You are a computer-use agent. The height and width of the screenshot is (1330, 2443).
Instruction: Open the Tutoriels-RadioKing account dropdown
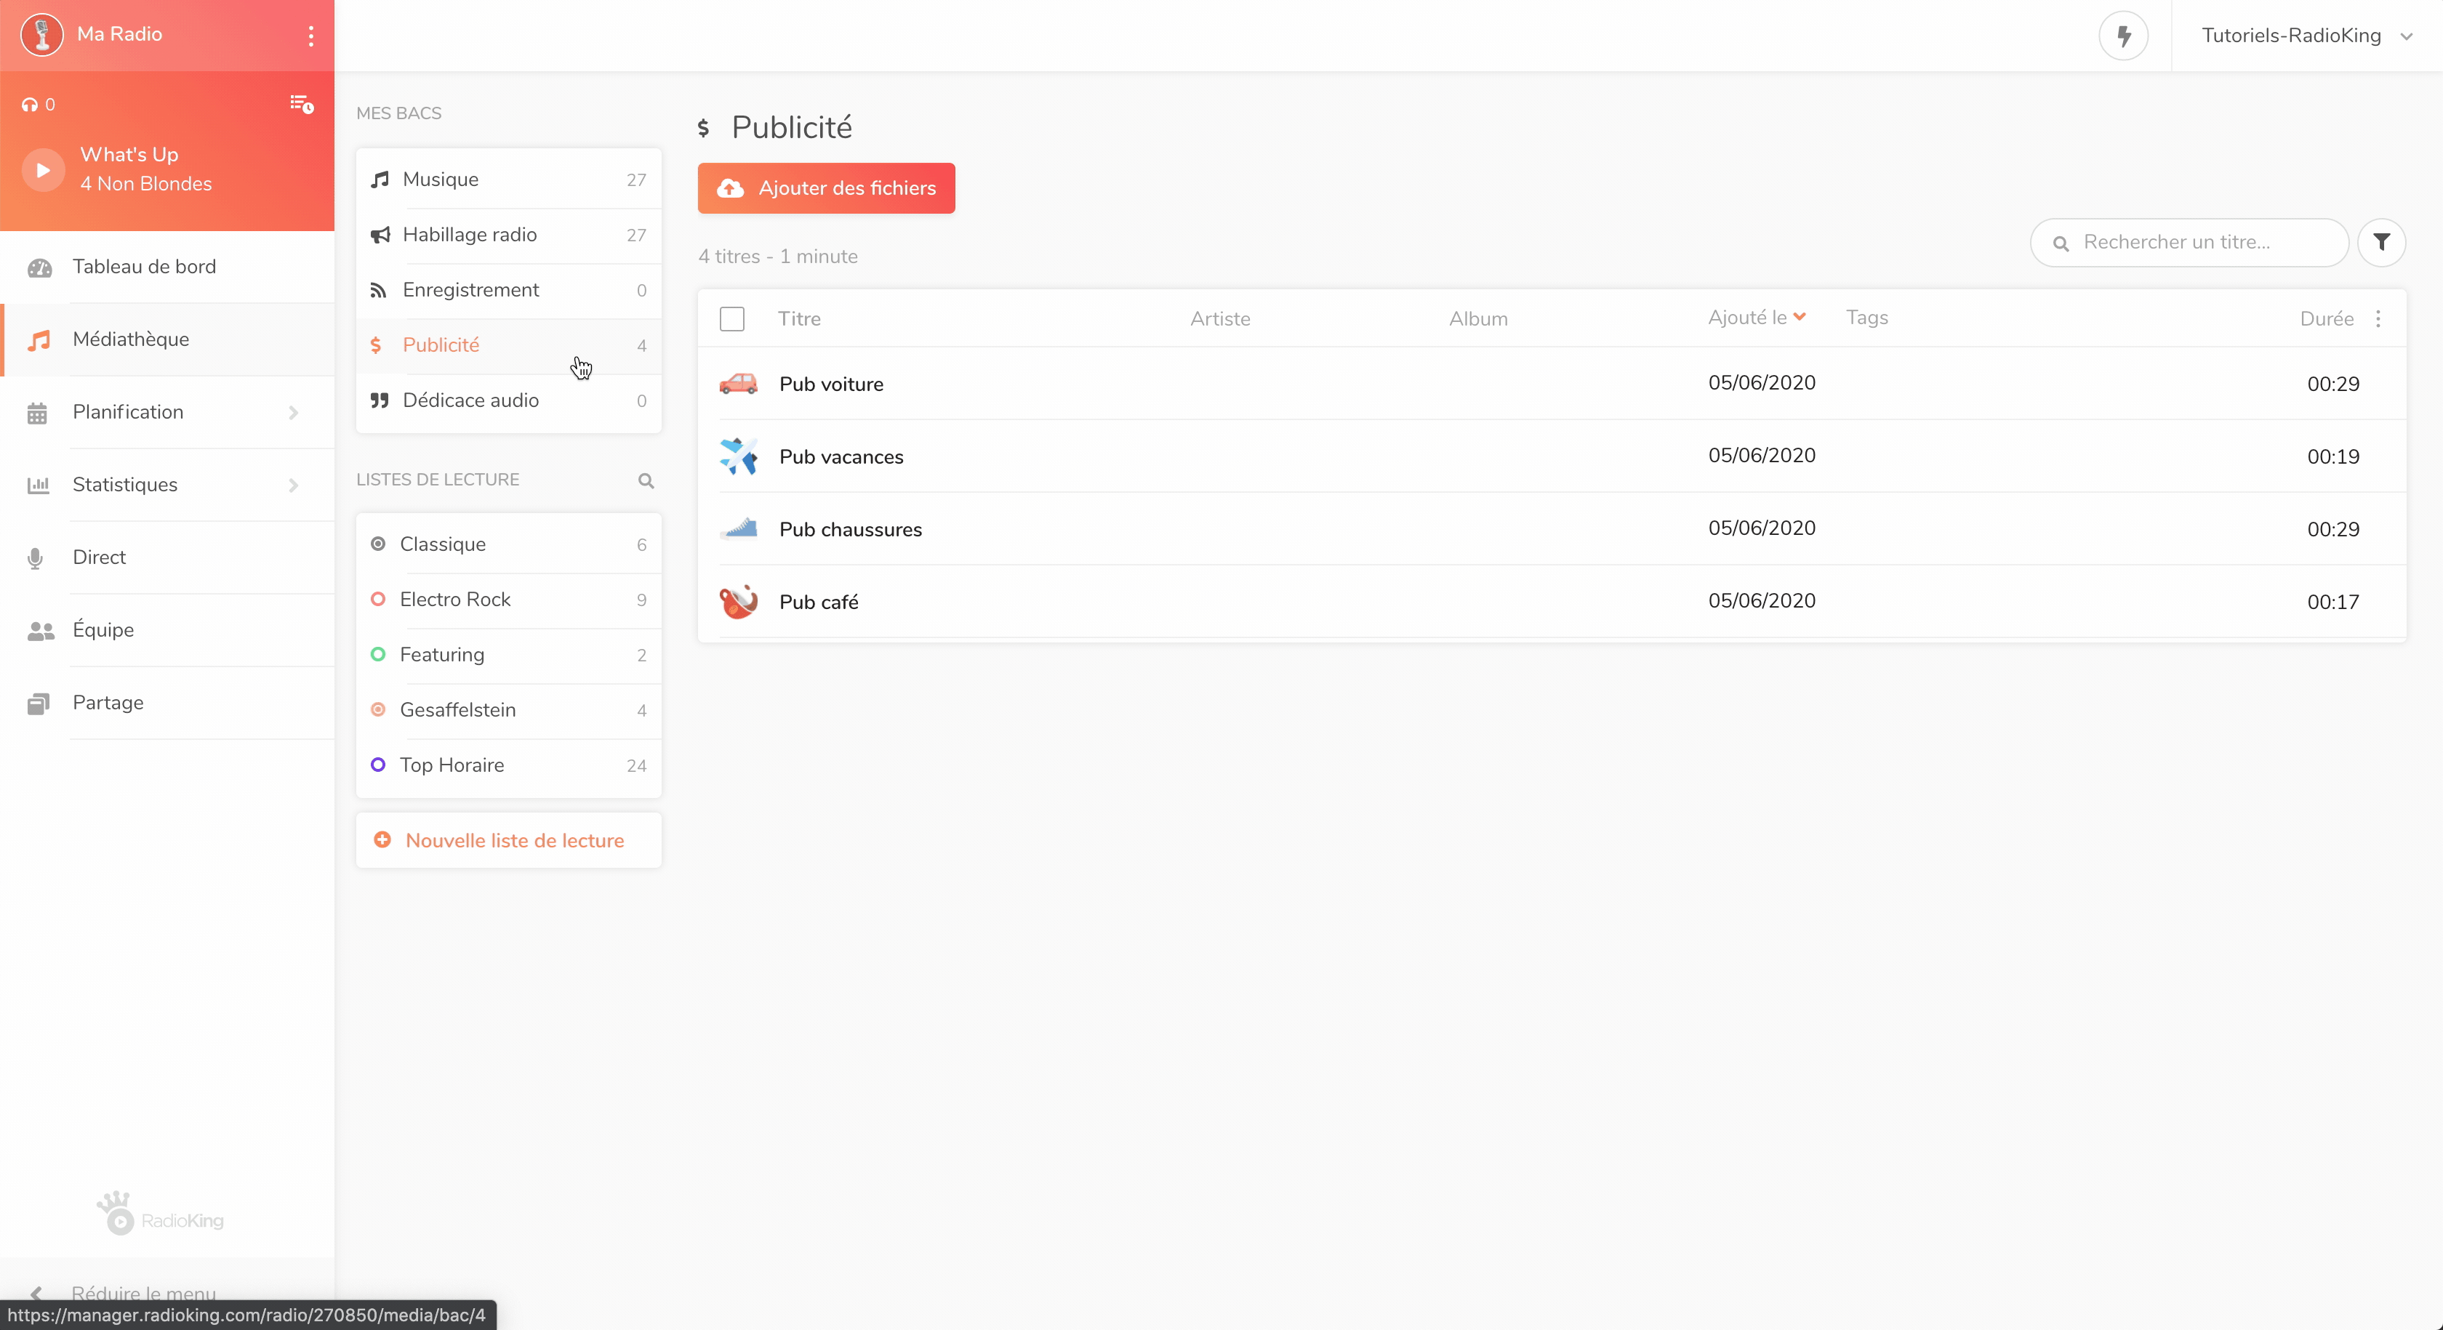tap(2306, 36)
